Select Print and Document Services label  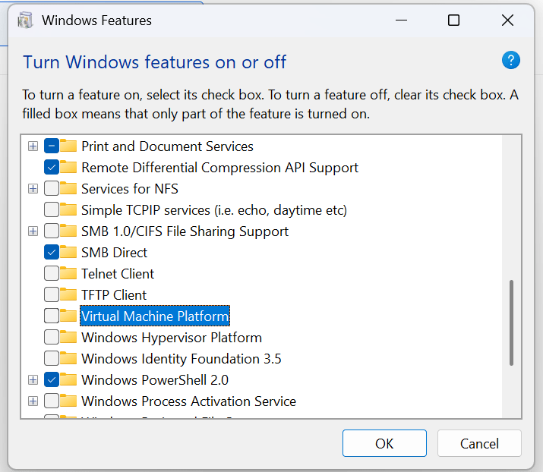click(x=167, y=146)
